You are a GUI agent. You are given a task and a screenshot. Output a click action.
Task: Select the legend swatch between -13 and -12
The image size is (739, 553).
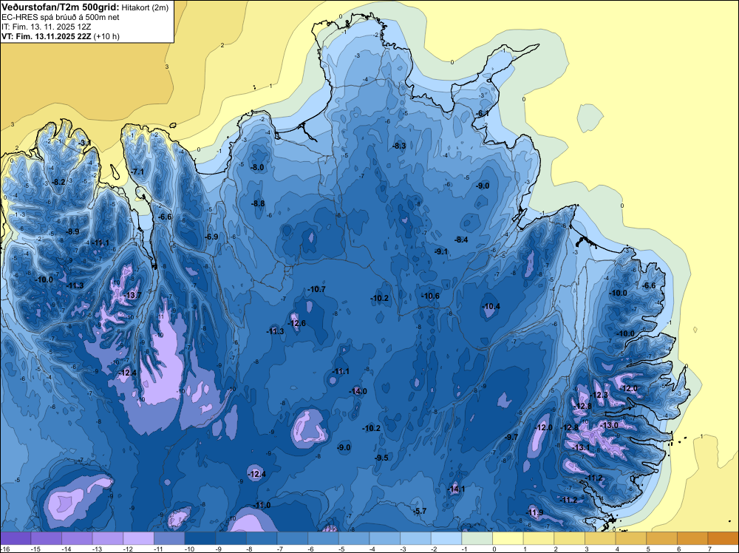tap(108, 538)
